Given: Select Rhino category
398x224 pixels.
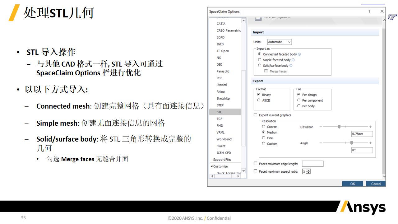Looking at the screenshot, I should [x=220, y=92].
